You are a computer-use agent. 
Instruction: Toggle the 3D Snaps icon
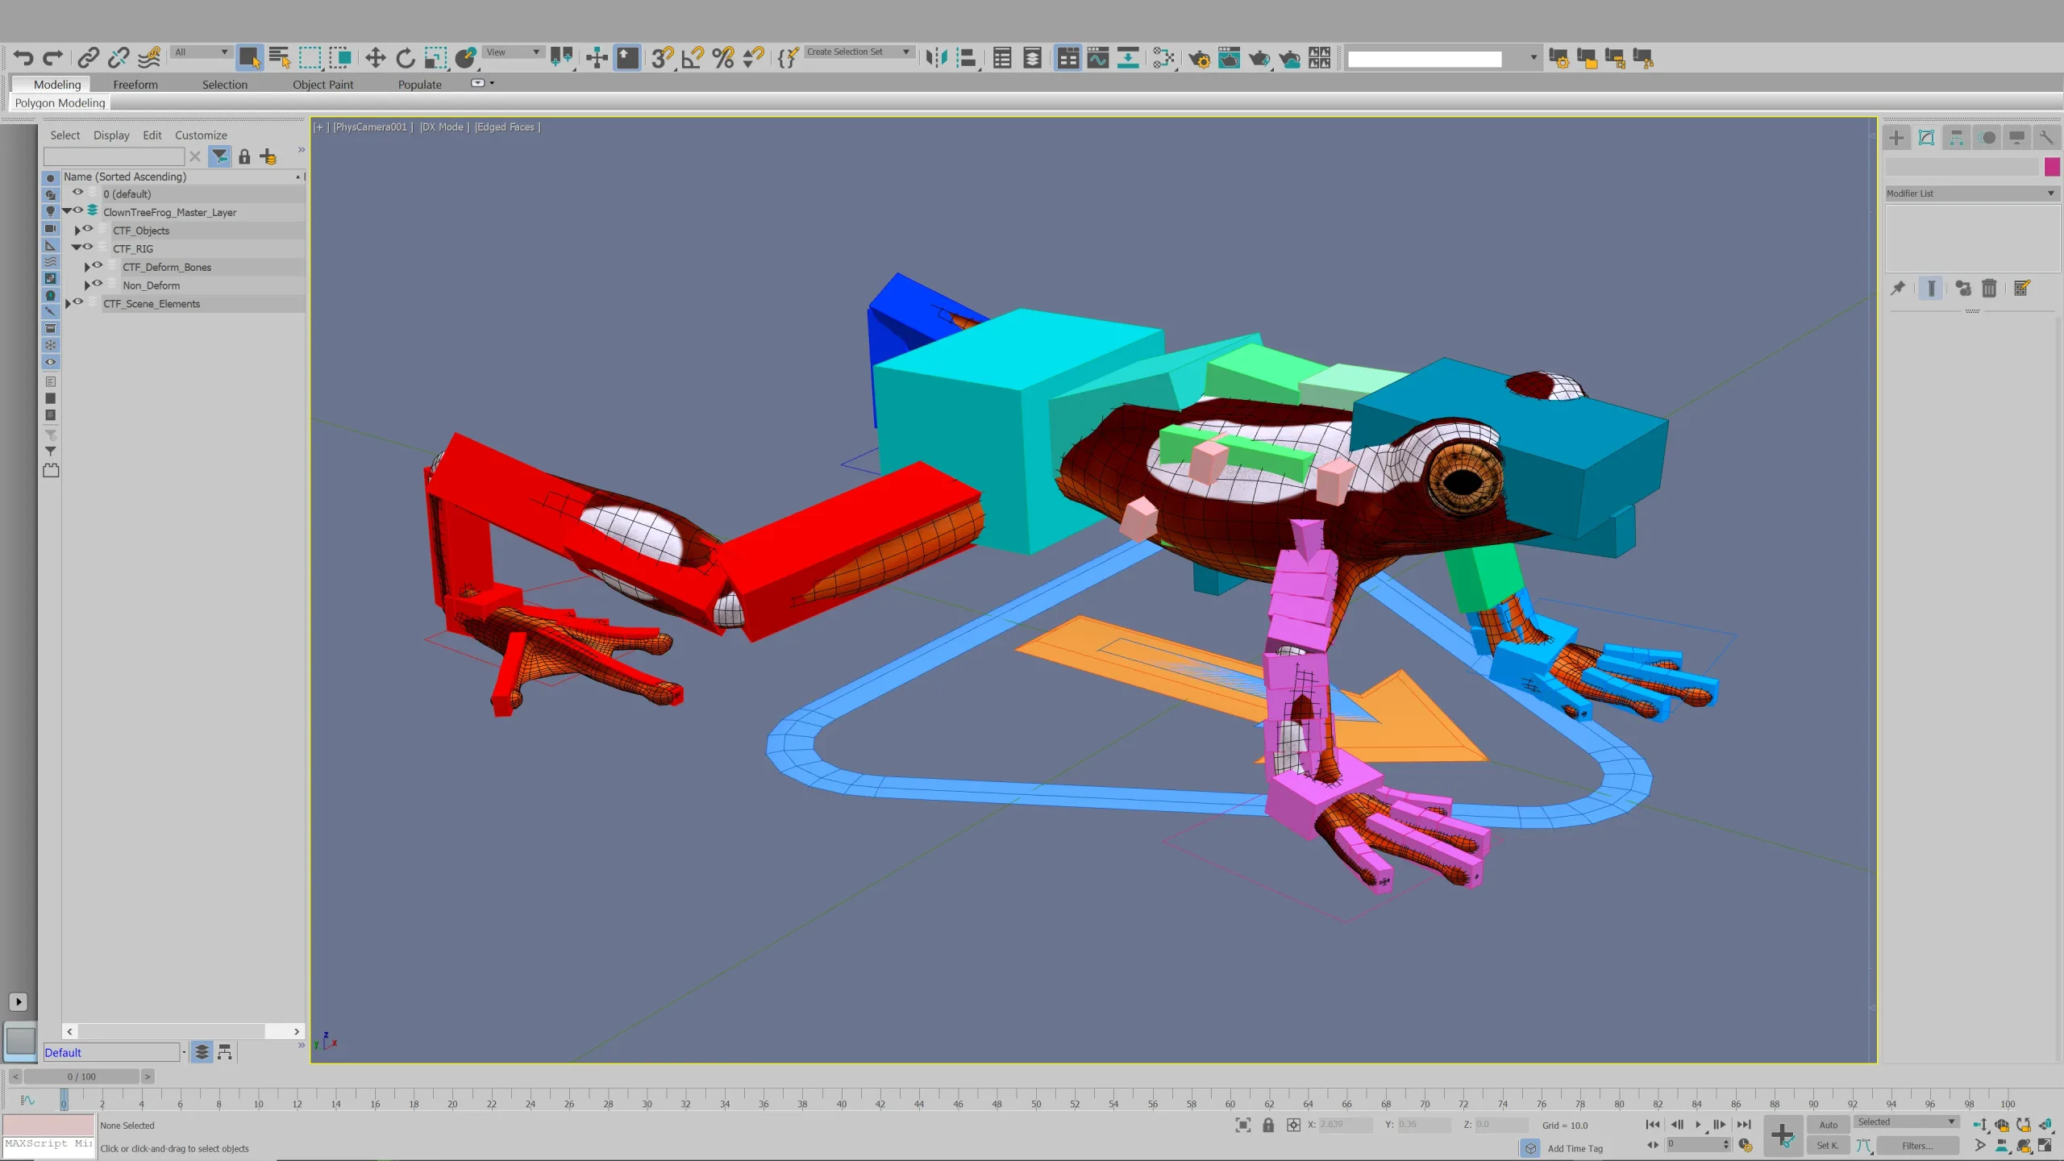662,57
